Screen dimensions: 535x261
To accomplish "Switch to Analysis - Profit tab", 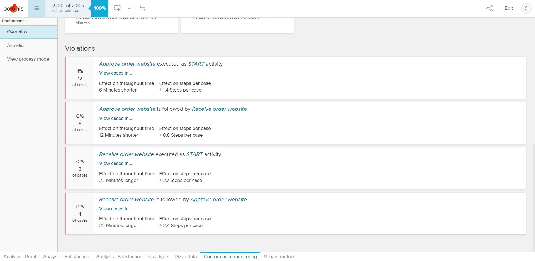I will pos(20,257).
